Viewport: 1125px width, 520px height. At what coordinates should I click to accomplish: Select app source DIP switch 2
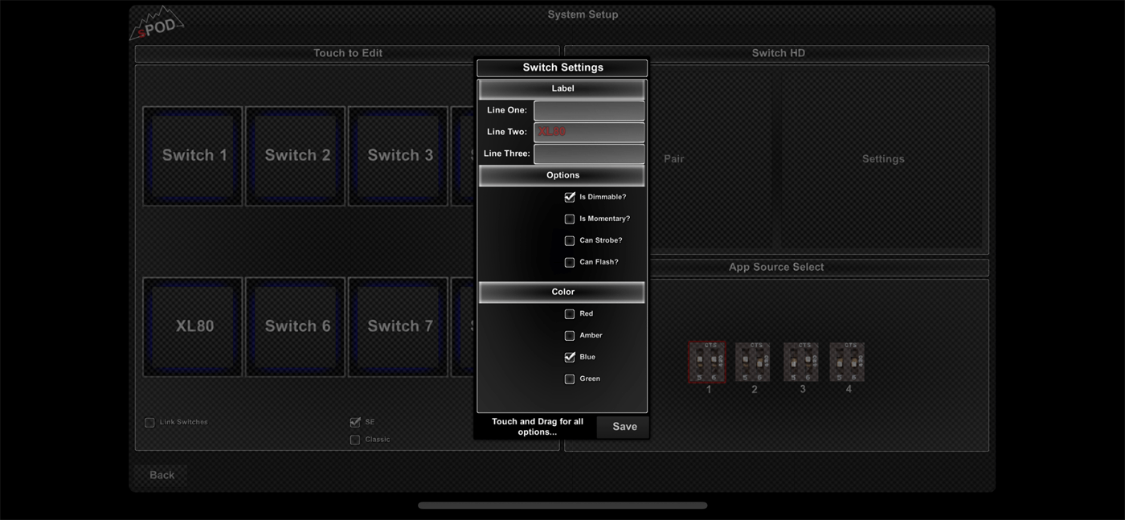click(753, 362)
